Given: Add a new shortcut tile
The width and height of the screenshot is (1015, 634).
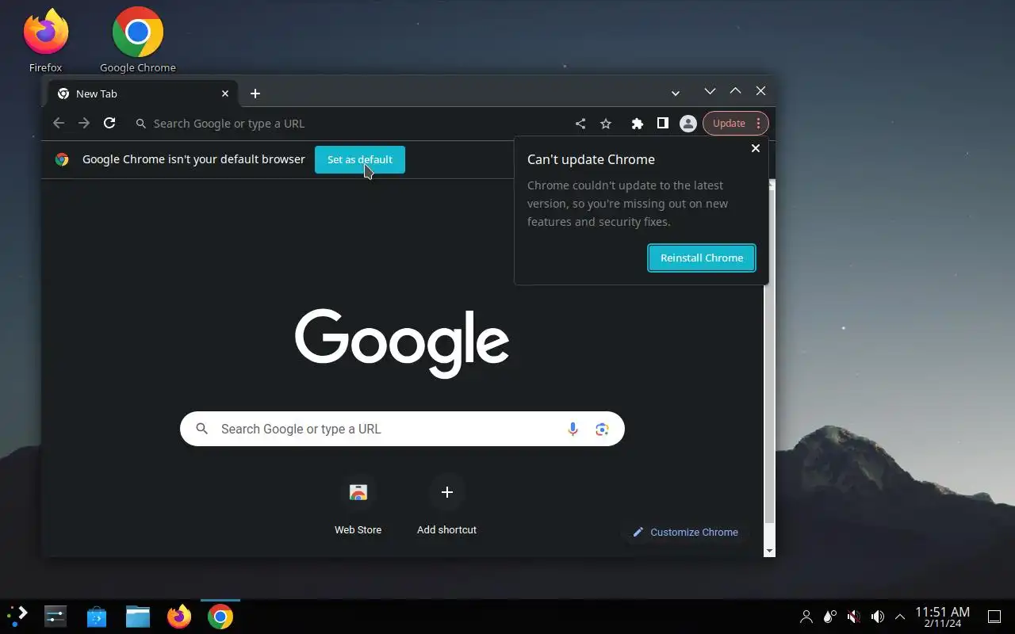Looking at the screenshot, I should point(447,506).
